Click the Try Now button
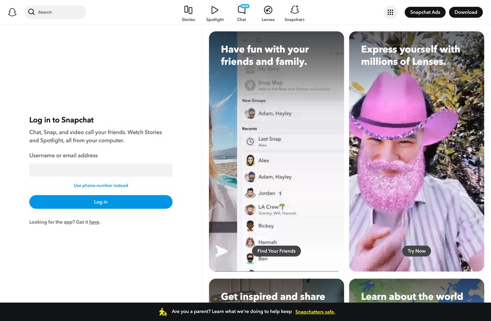491x321 pixels. (416, 251)
